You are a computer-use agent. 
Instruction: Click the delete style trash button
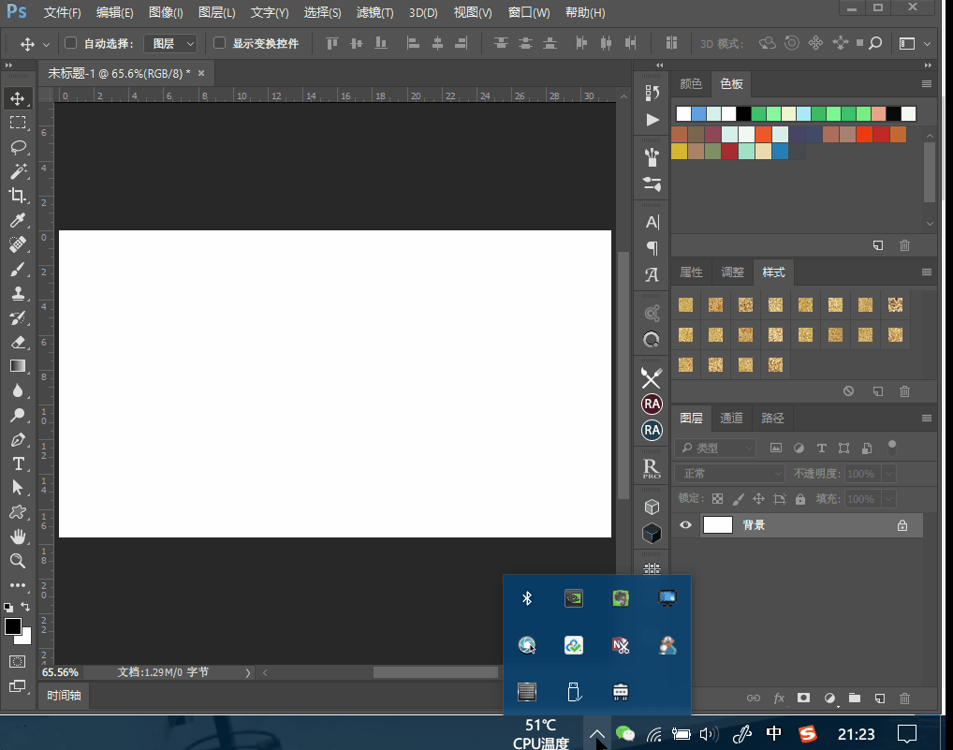(903, 391)
